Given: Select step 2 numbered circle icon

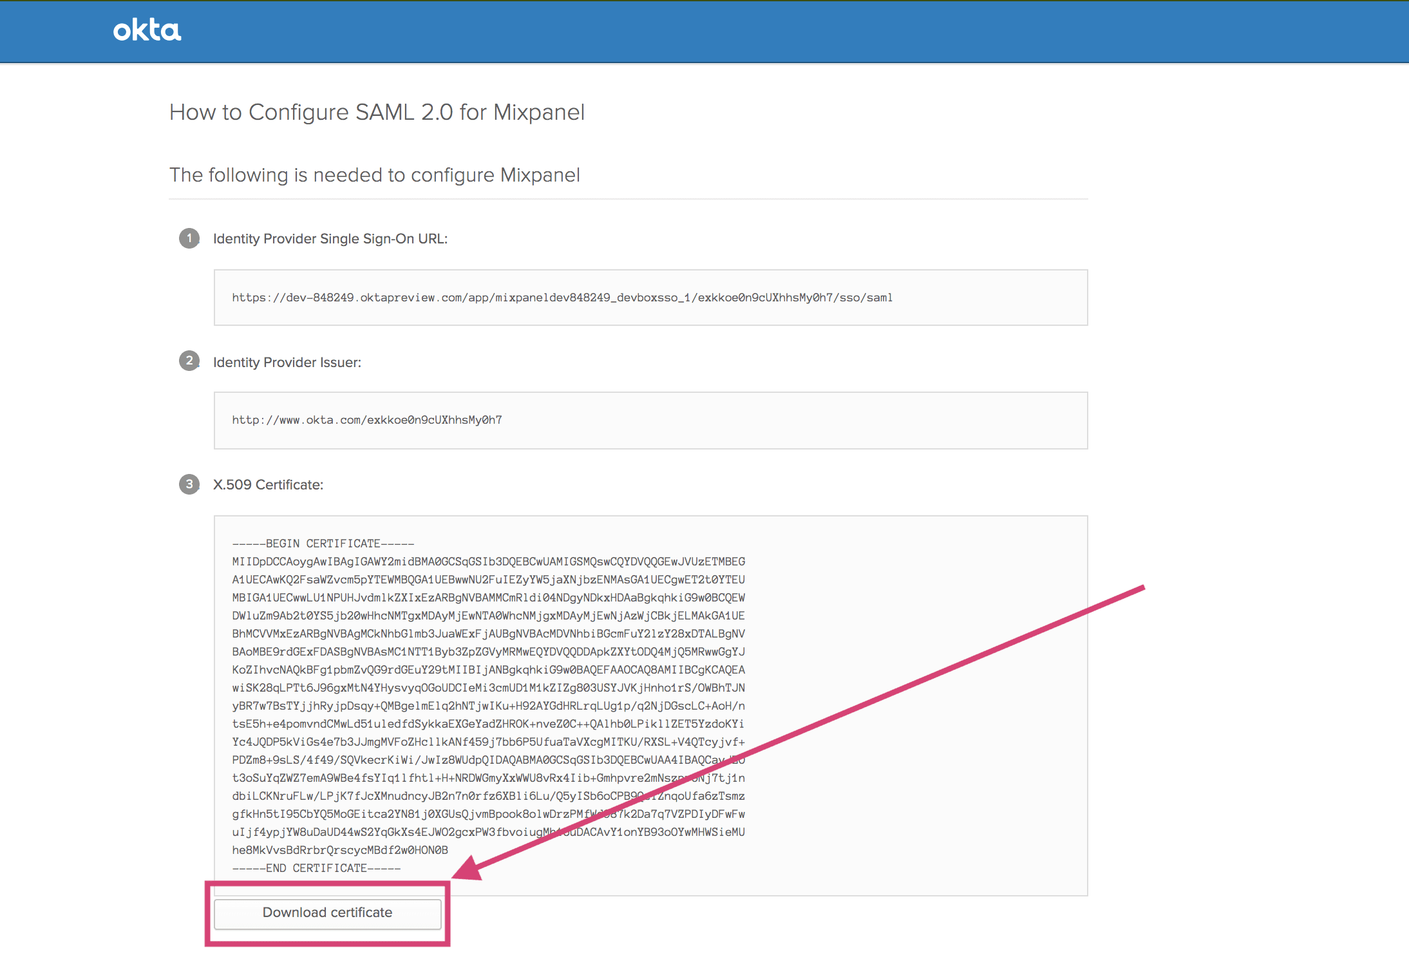Looking at the screenshot, I should (x=189, y=361).
